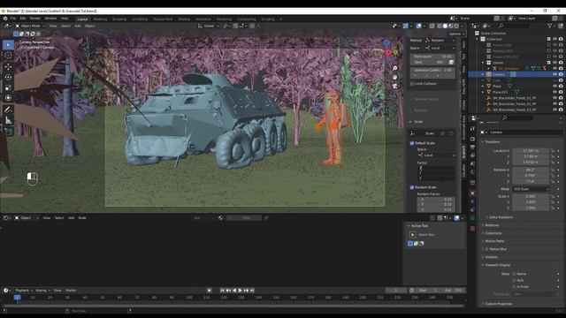The image size is (566, 318).
Task: Expand the Collections panel in properties
Action: tap(493, 233)
